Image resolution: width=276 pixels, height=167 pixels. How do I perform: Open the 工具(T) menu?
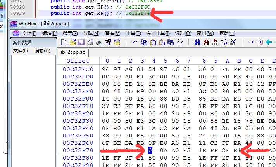pos(133,33)
